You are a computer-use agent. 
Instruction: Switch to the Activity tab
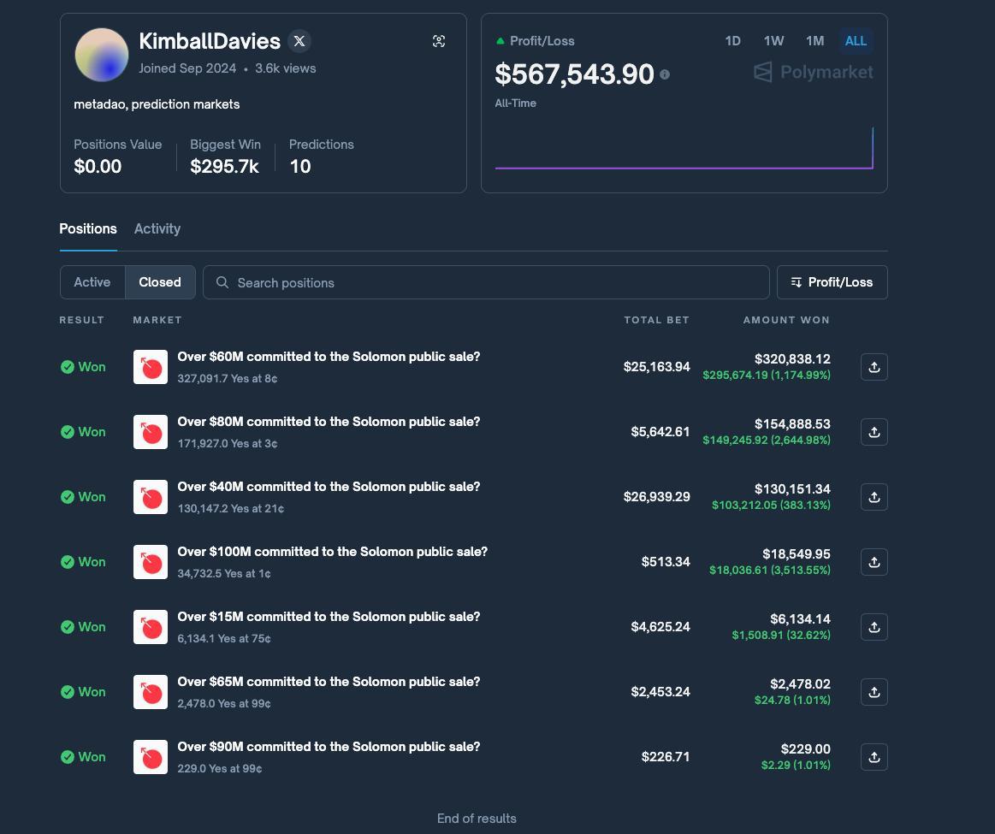(157, 229)
